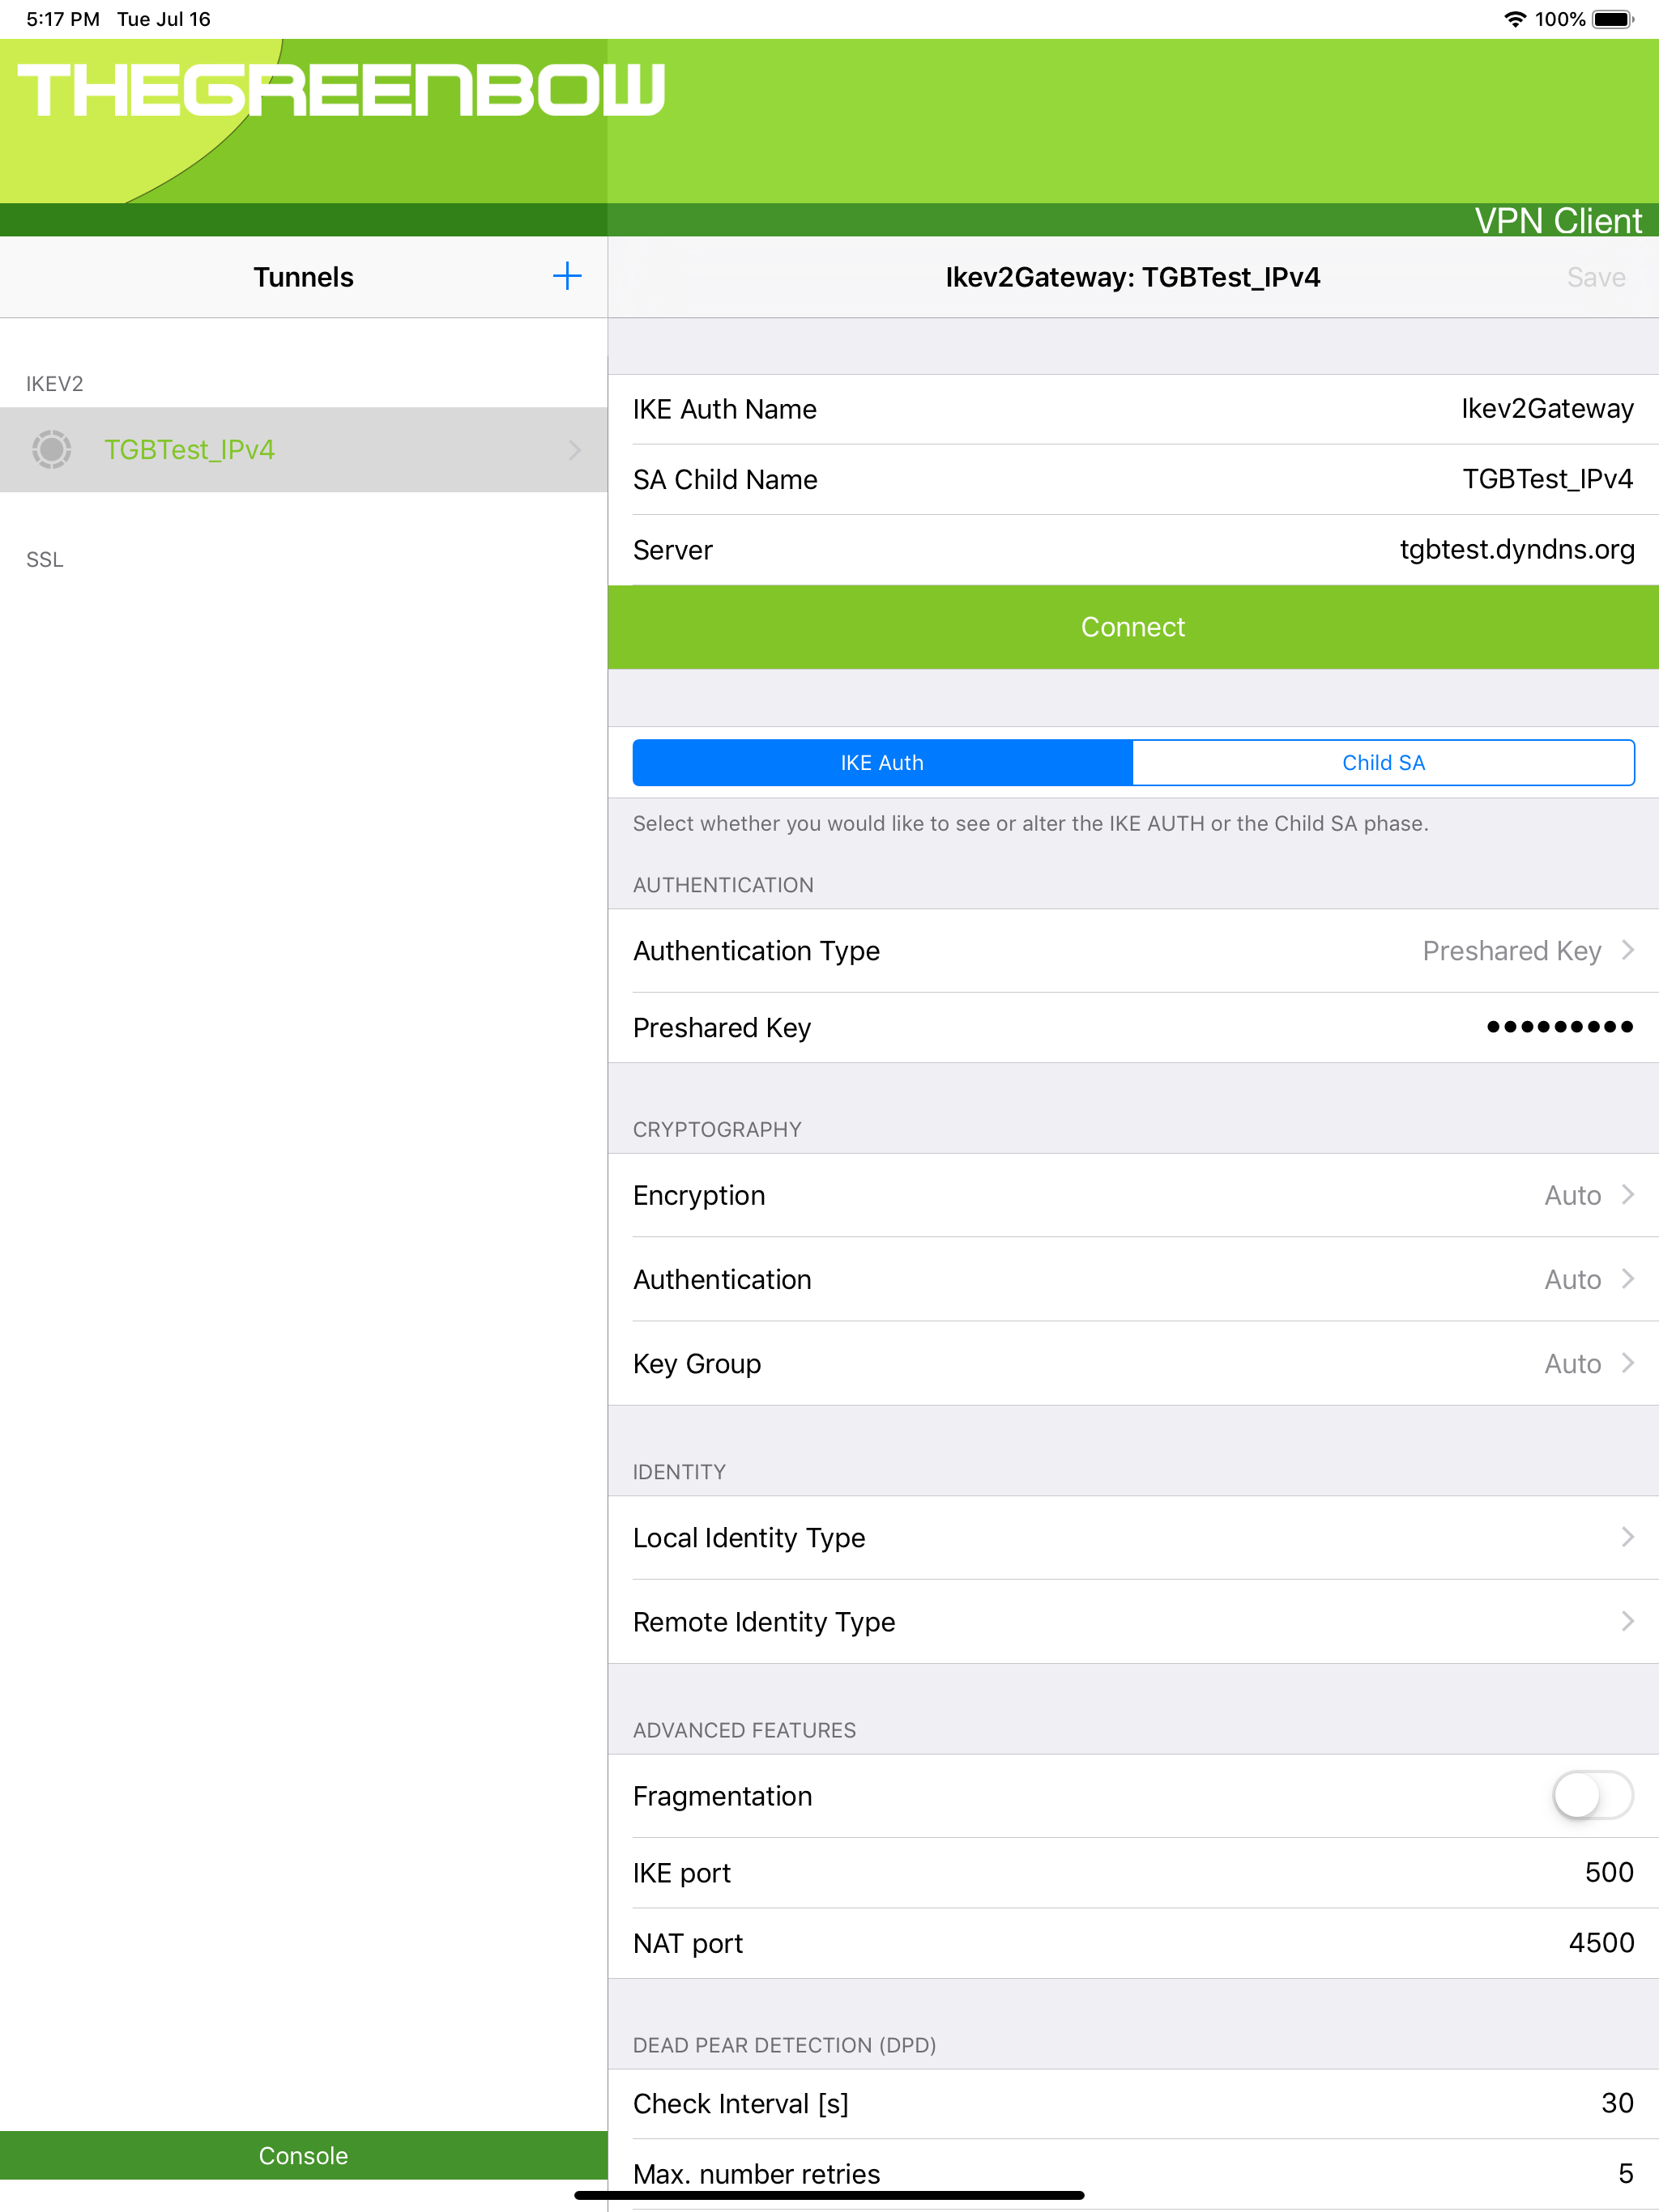1659x2212 pixels.
Task: Click the TGBTest_IPv4 tunnel status icon
Action: pyautogui.click(x=51, y=450)
